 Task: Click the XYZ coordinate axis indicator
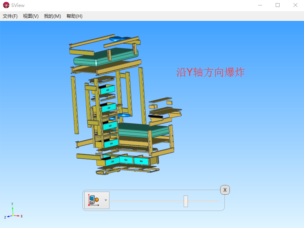[13, 211]
